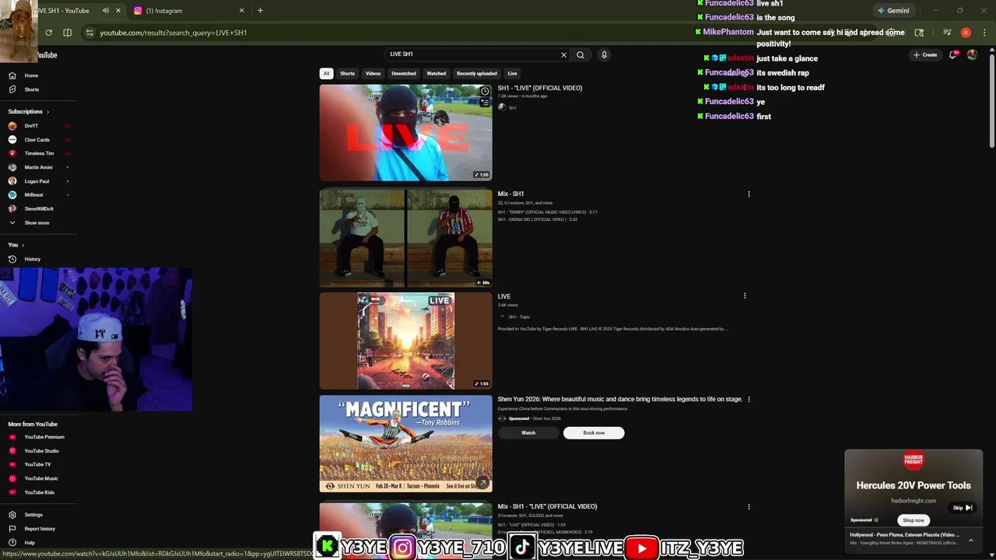Screen dimensions: 996x560
Task: Open the Gemini button in Chrome
Action: 893,11
